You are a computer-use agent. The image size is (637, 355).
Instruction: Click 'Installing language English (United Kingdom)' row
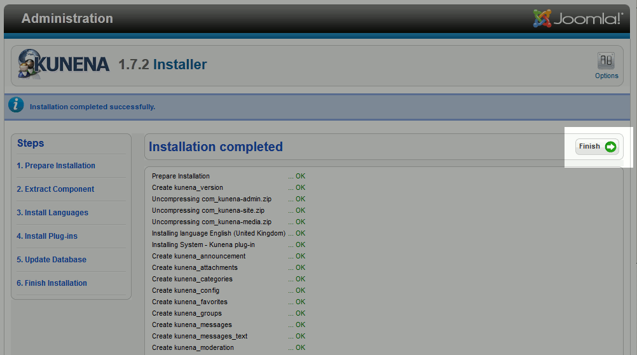pyautogui.click(x=228, y=233)
